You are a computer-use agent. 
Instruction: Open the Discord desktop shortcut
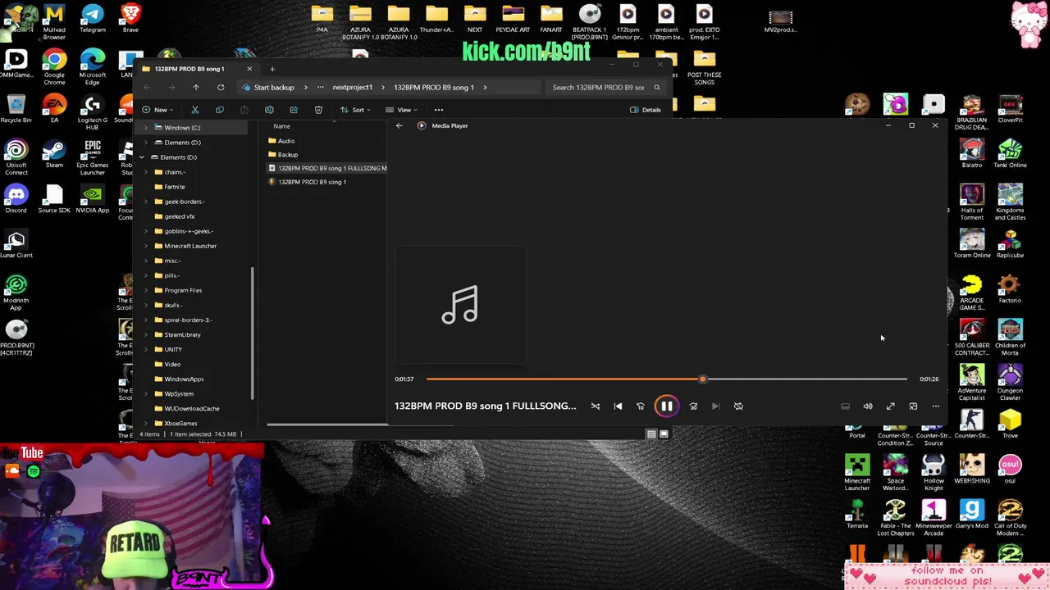[x=16, y=198]
